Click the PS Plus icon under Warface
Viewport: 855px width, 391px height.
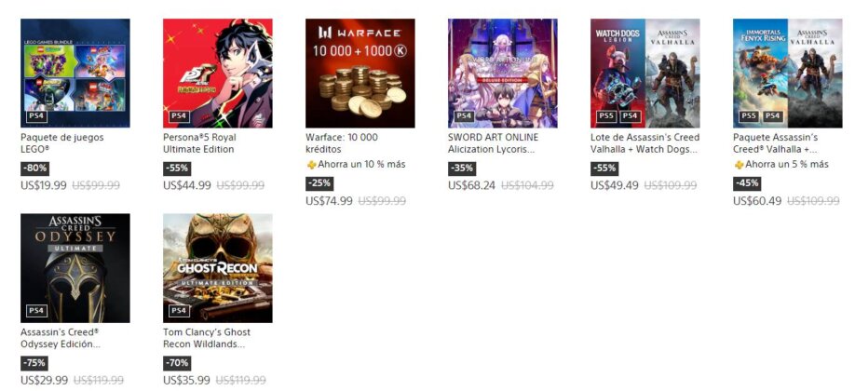[311, 165]
